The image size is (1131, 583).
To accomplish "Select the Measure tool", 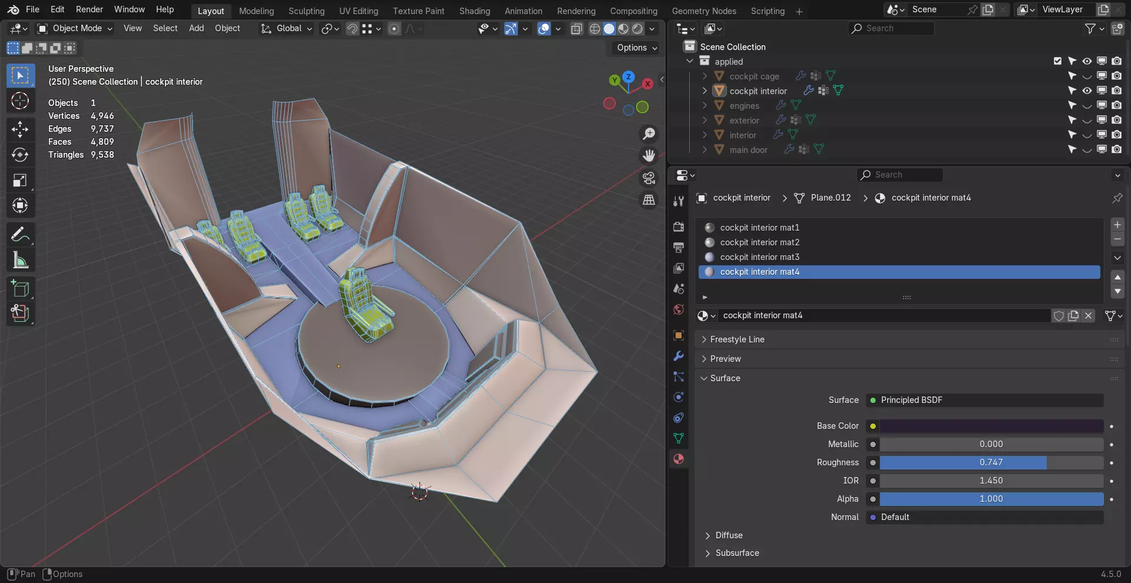I will [x=20, y=260].
